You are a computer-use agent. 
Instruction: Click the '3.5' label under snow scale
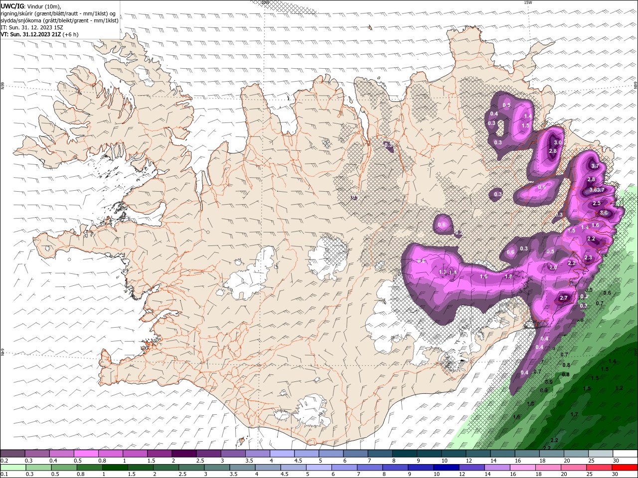(249, 461)
